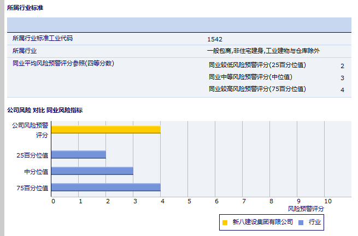The image size is (358, 236).
Task: Click the 新八建设集团有限公司 legend label
Action: tap(262, 222)
